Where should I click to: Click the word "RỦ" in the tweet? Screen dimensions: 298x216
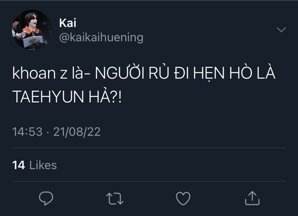(x=156, y=74)
